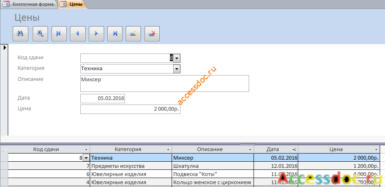The width and height of the screenshot is (385, 187).
Task: Click the 12.01.2016 date cell
Action: coord(276,166)
